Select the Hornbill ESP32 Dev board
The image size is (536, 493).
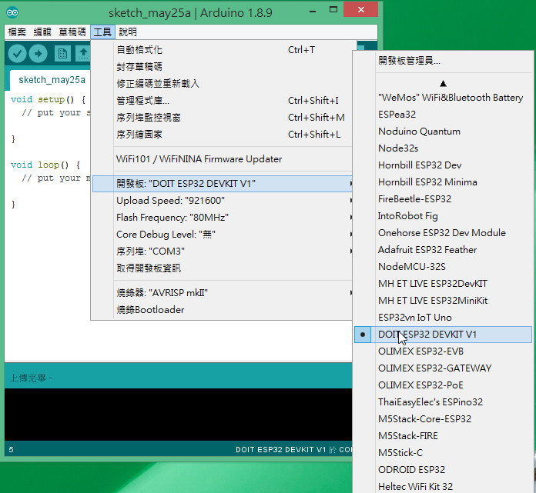coord(444,165)
